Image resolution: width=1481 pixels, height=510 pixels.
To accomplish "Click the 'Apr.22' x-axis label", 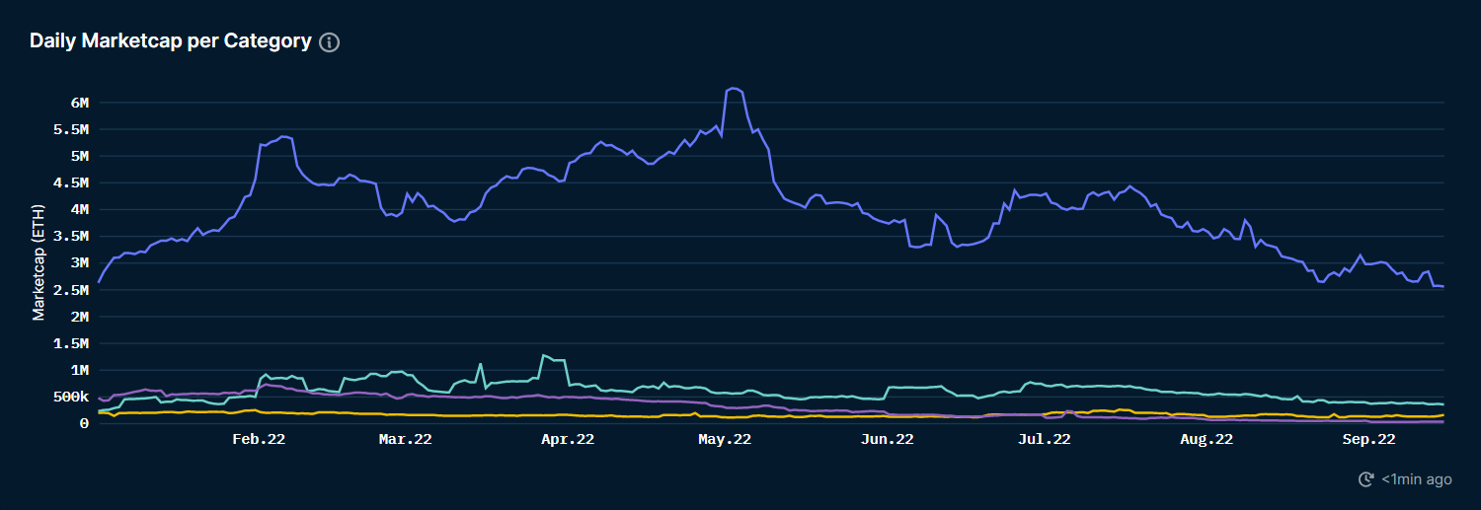I will (x=567, y=440).
